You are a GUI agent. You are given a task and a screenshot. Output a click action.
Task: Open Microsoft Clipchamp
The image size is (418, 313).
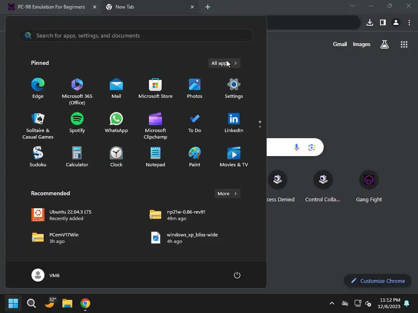pos(156,126)
